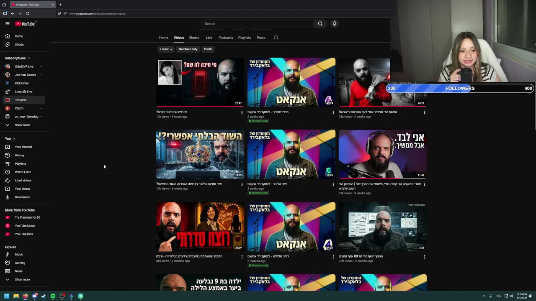Open LiorsLife Live subscription

(24, 92)
